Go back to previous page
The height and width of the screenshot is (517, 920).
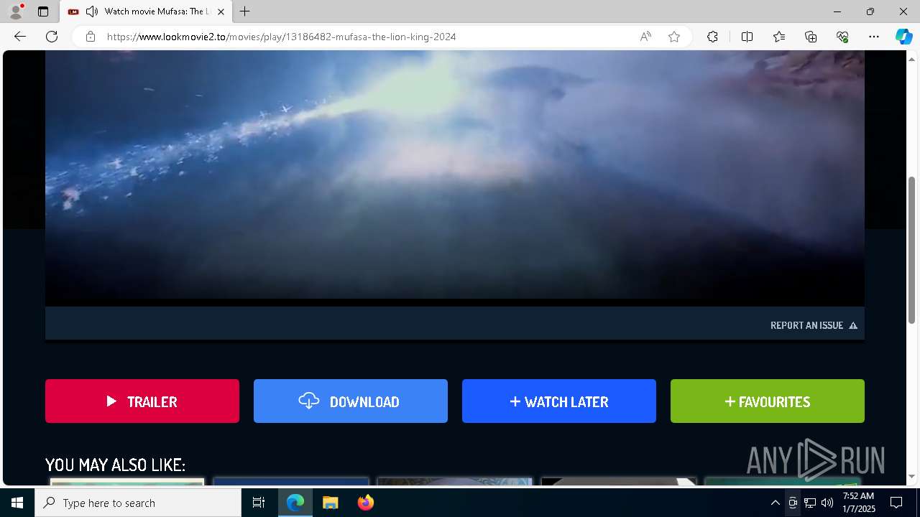pyautogui.click(x=20, y=37)
